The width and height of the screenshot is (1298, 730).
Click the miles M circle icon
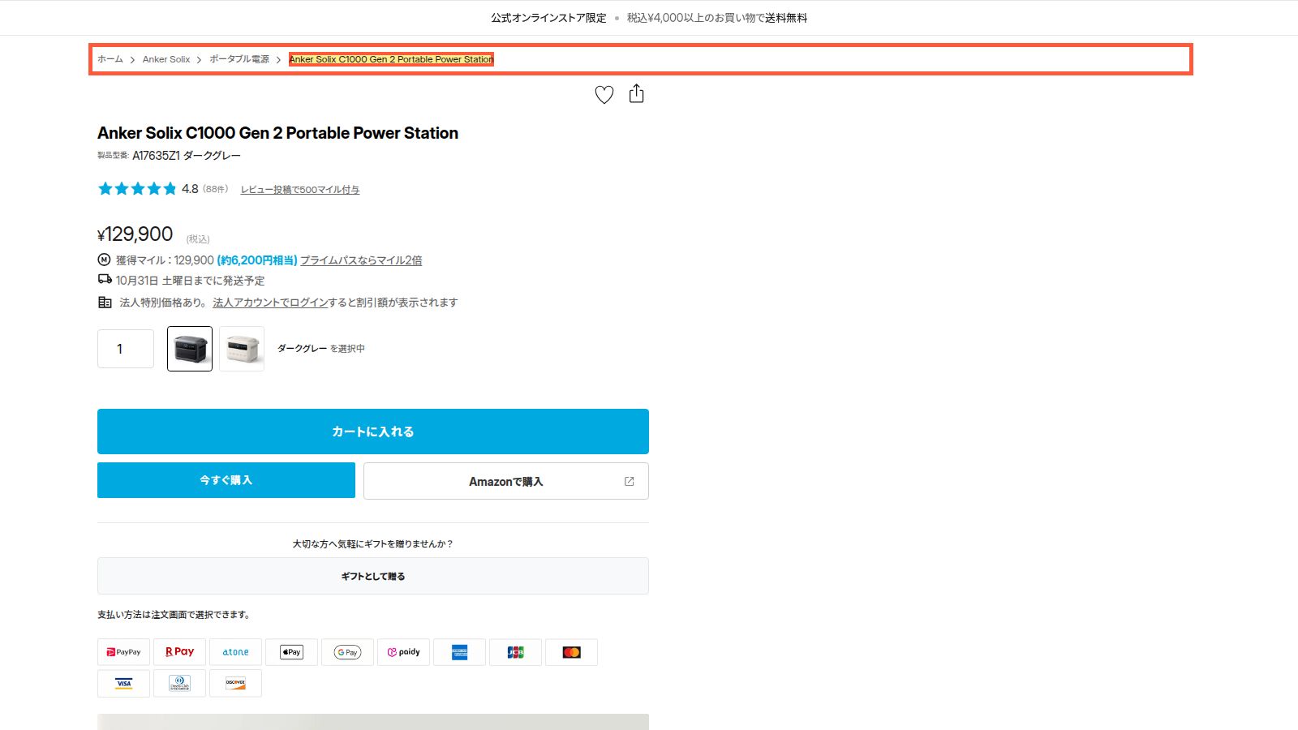tap(104, 260)
